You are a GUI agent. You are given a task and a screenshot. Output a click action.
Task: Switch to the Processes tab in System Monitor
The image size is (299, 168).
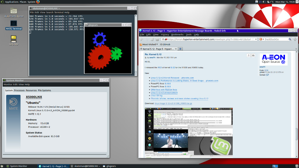[19, 90]
